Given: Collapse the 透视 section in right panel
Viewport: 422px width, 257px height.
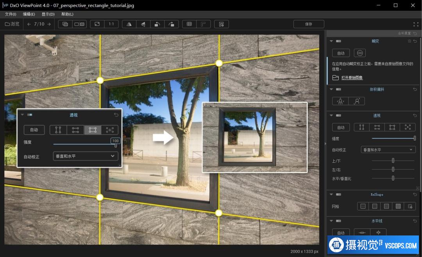Looking at the screenshot, I should (331, 115).
